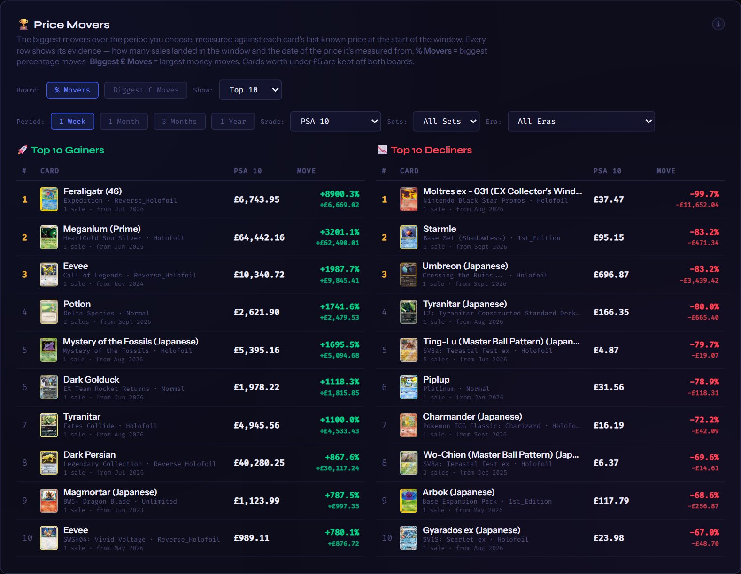
Task: Open the Mystery of the Fossils thumbnail
Action: 49,350
